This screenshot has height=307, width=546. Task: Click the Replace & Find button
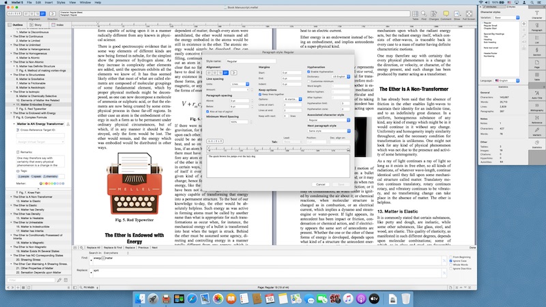113,248
